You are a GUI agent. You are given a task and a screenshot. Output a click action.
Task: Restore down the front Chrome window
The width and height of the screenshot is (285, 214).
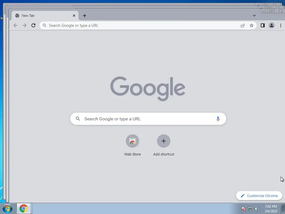click(271, 11)
